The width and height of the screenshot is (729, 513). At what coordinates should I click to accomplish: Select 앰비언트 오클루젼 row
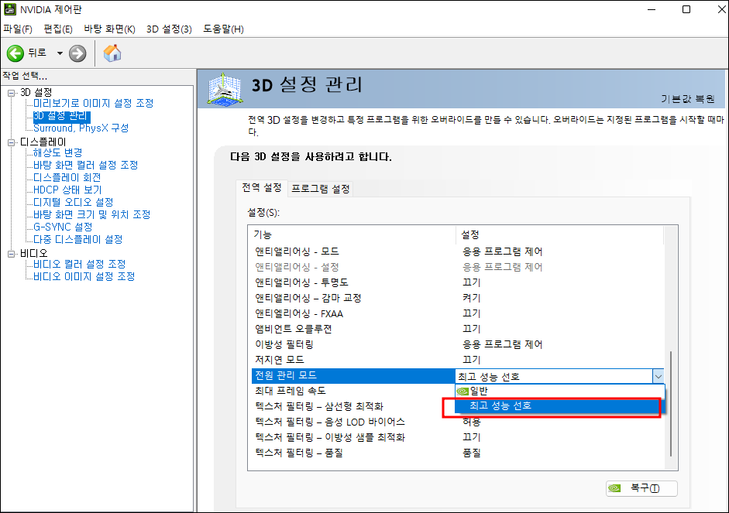458,329
